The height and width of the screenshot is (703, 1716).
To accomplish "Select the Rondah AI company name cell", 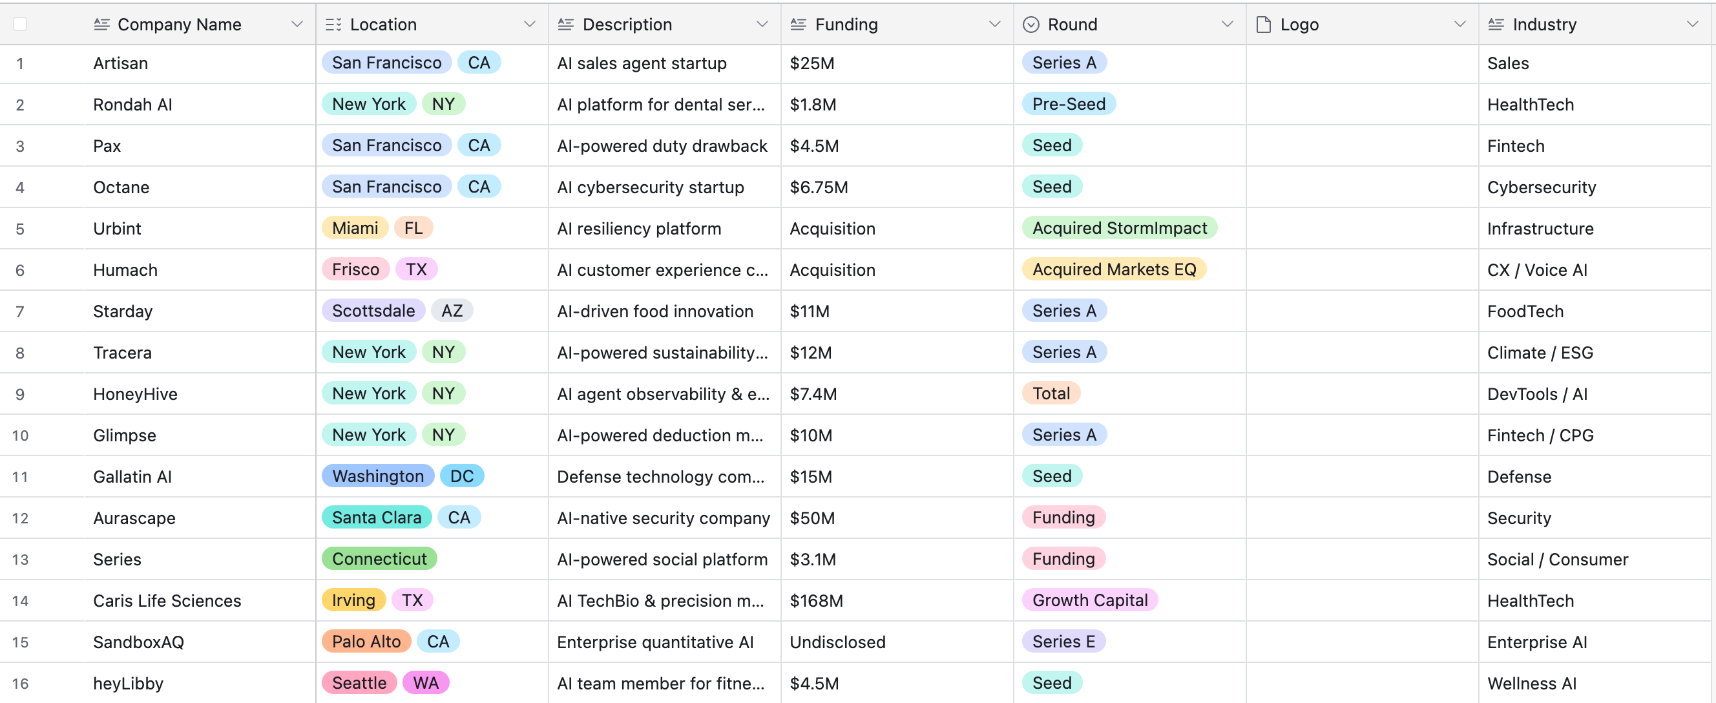I will [200, 105].
